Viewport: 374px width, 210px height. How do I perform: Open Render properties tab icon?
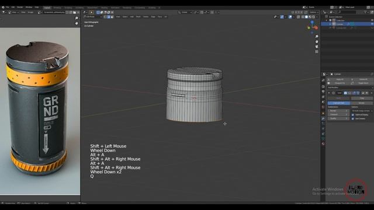point(323,86)
